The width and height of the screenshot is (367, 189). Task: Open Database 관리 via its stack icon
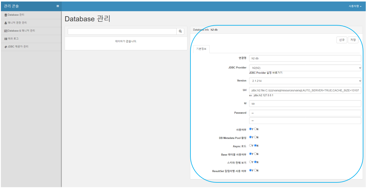click(x=6, y=15)
